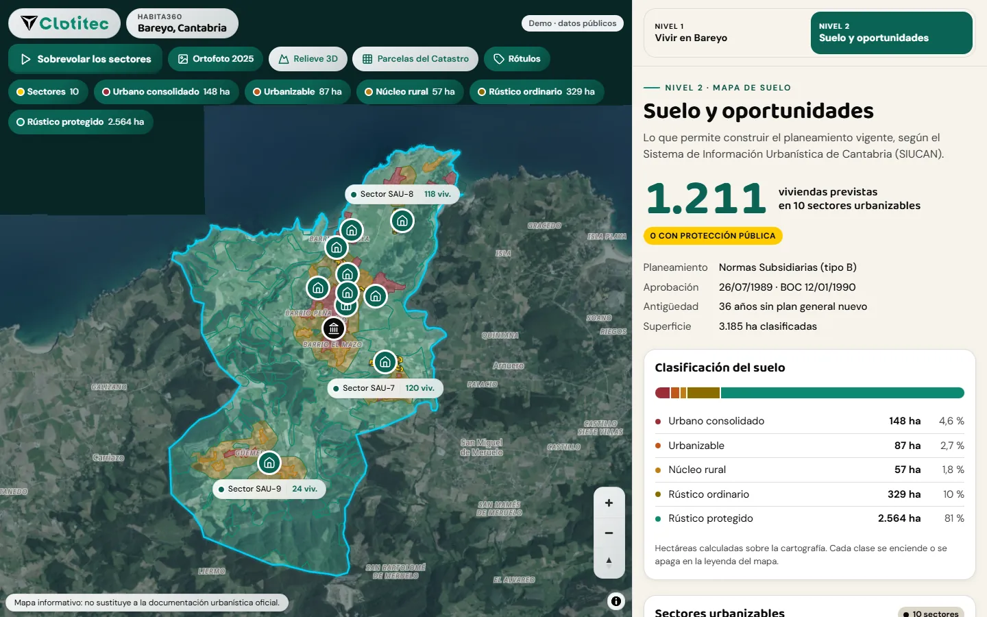Select the Rústico ordinario 329 ha row
The width and height of the screenshot is (987, 617).
tap(809, 494)
